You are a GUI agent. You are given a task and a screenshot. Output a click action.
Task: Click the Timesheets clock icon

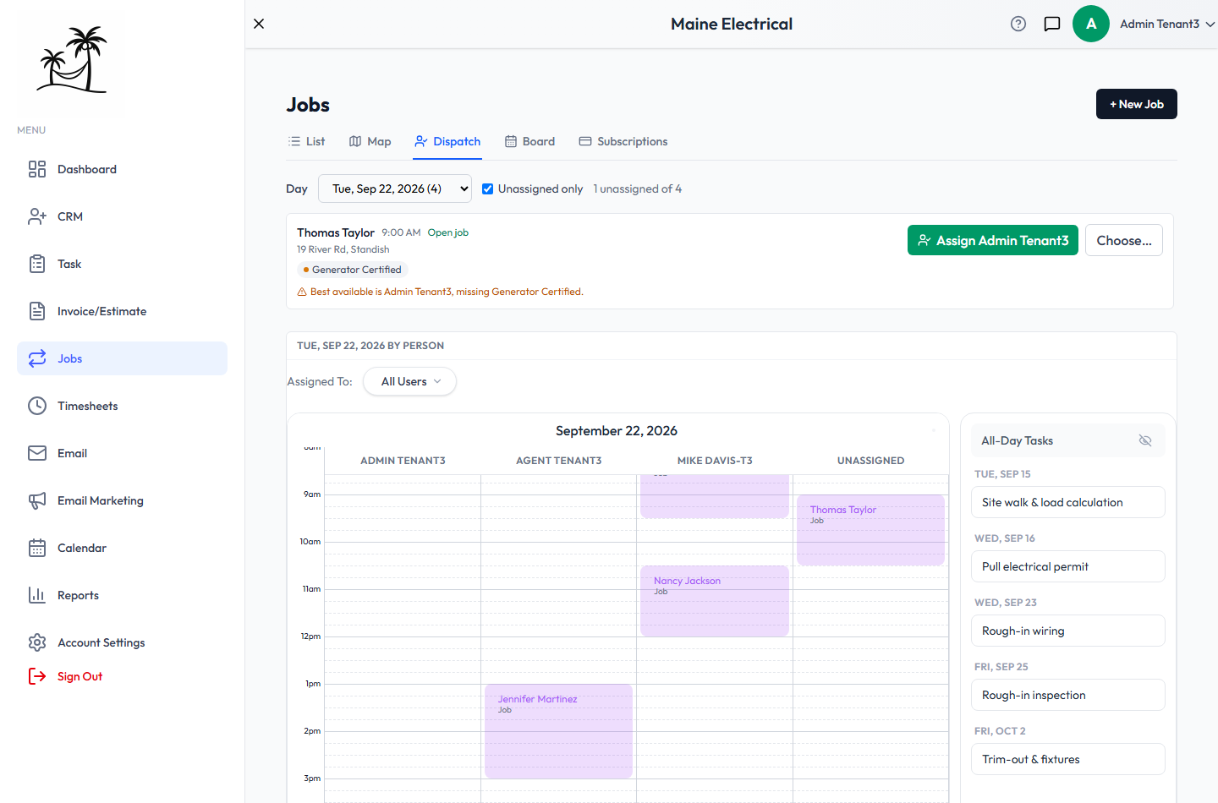pyautogui.click(x=37, y=406)
